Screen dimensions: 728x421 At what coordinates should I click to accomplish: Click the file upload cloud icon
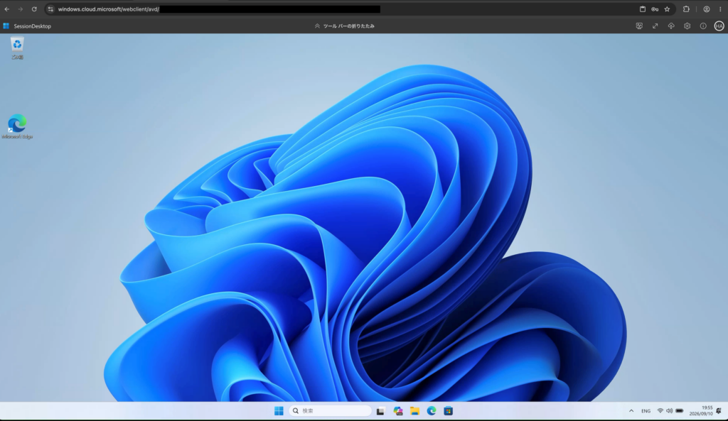(671, 26)
